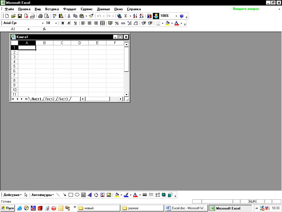
Task: Insert function with the fx button
Action: point(44,29)
